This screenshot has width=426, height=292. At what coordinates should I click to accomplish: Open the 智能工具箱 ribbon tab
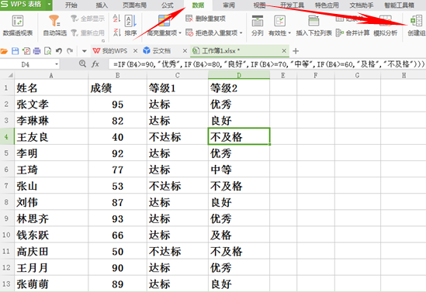pyautogui.click(x=399, y=5)
